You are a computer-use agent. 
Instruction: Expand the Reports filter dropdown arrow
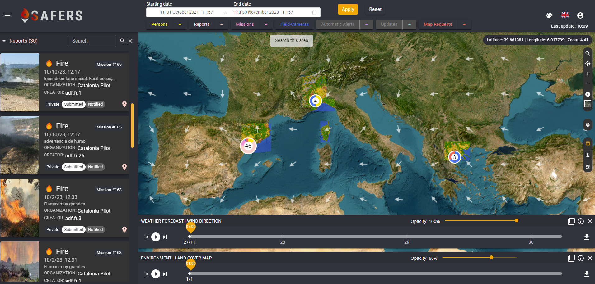pos(222,25)
